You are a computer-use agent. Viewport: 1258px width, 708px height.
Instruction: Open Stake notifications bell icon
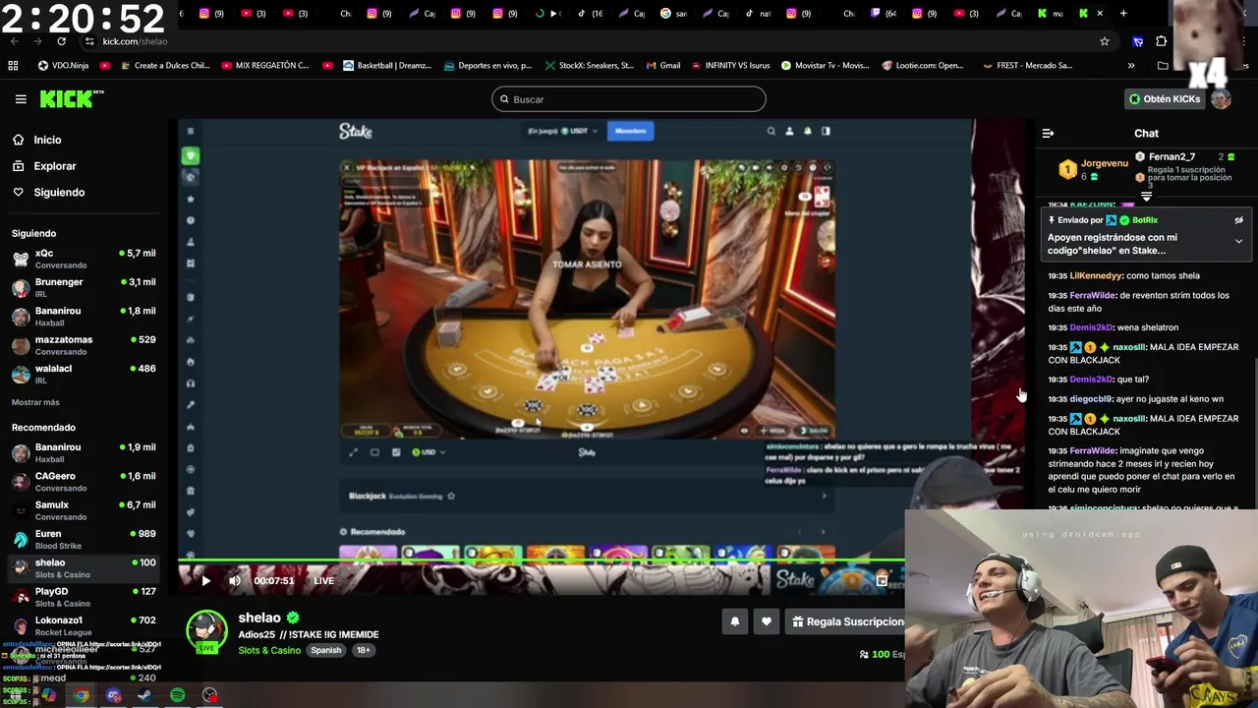(x=808, y=131)
